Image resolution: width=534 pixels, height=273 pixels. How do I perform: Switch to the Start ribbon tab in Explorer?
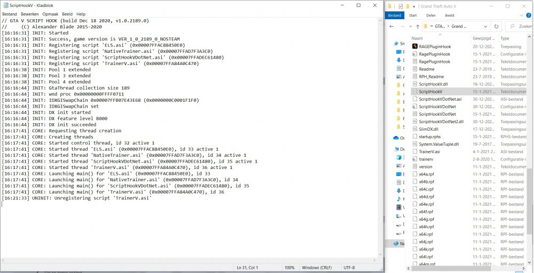click(413, 15)
